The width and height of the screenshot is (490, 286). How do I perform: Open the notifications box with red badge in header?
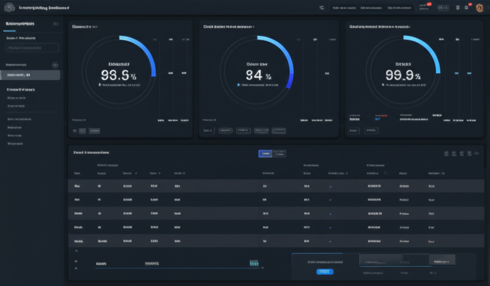[x=423, y=7]
